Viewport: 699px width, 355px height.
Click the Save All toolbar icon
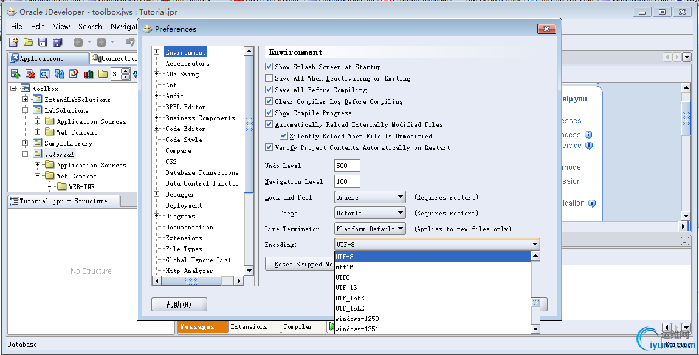tap(58, 42)
